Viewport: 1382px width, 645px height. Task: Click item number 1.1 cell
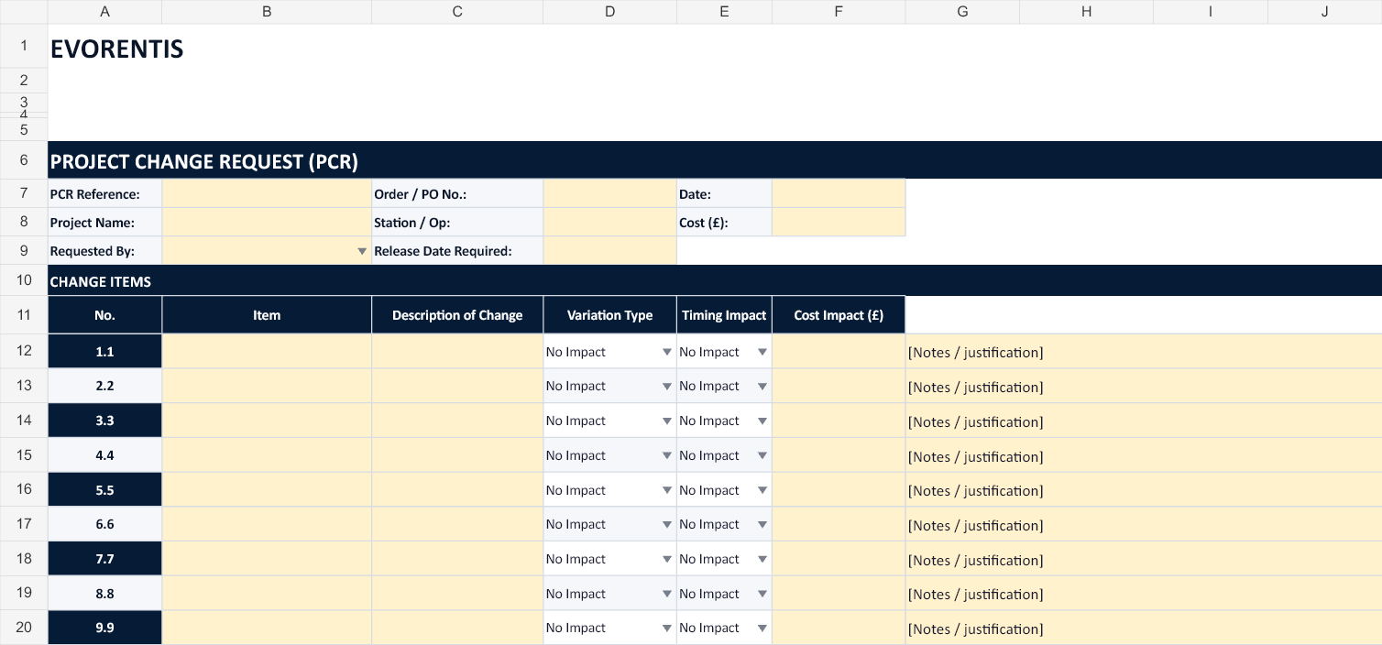pyautogui.click(x=104, y=352)
